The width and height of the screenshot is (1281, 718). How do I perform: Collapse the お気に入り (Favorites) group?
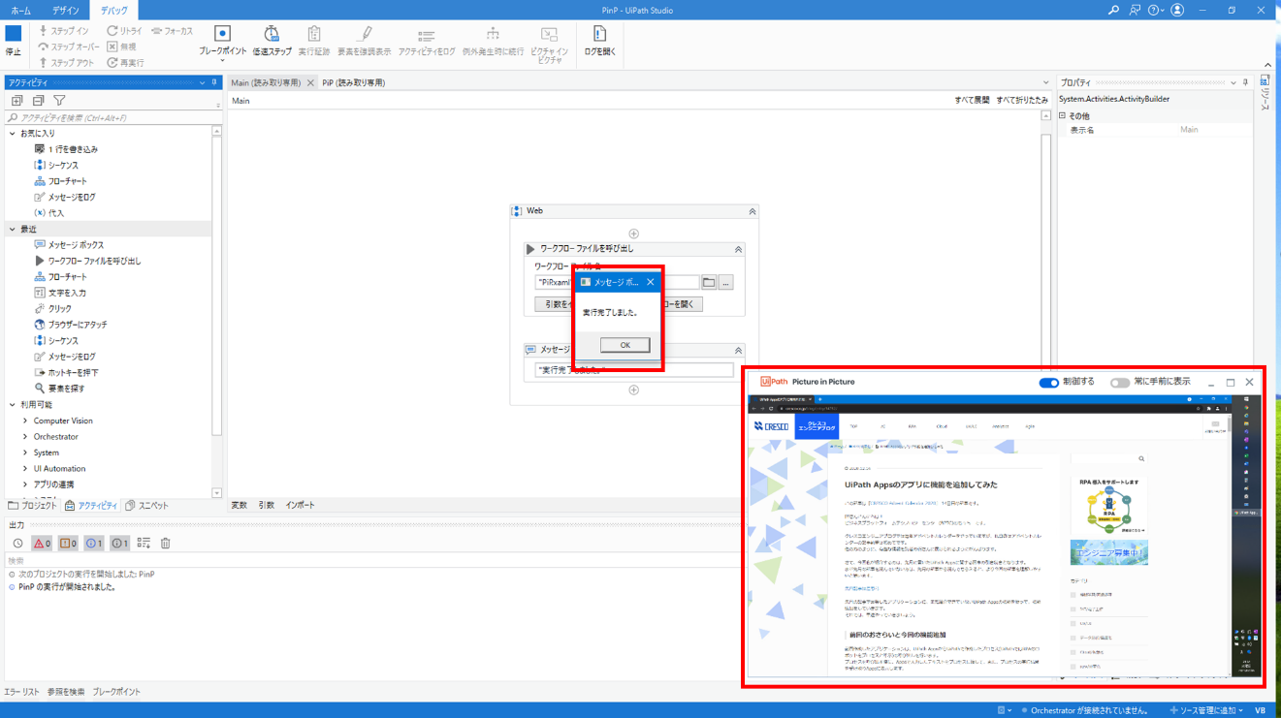pos(13,134)
